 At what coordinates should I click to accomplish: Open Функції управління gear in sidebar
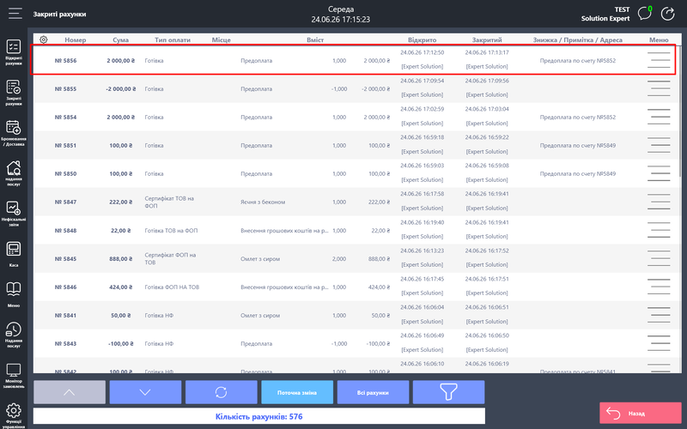[14, 415]
